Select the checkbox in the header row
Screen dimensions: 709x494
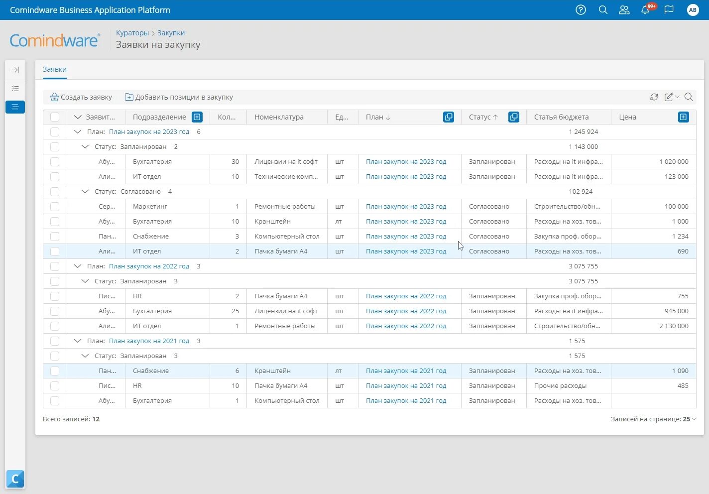[x=55, y=117]
